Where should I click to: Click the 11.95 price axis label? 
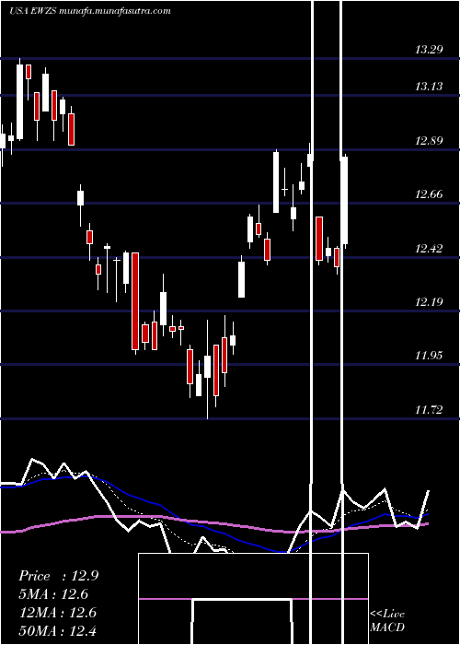429,356
